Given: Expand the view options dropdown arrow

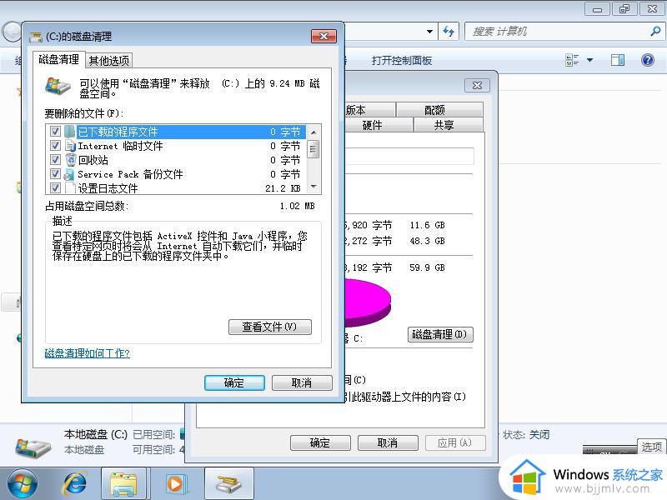Looking at the screenshot, I should click(590, 60).
